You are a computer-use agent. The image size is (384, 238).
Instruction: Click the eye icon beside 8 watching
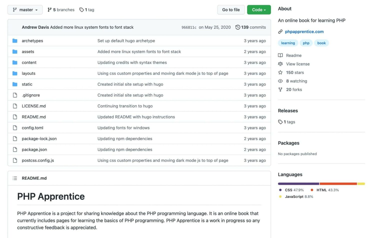280,81
